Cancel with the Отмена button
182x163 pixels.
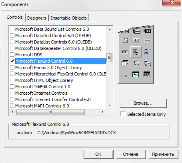pos(131,154)
